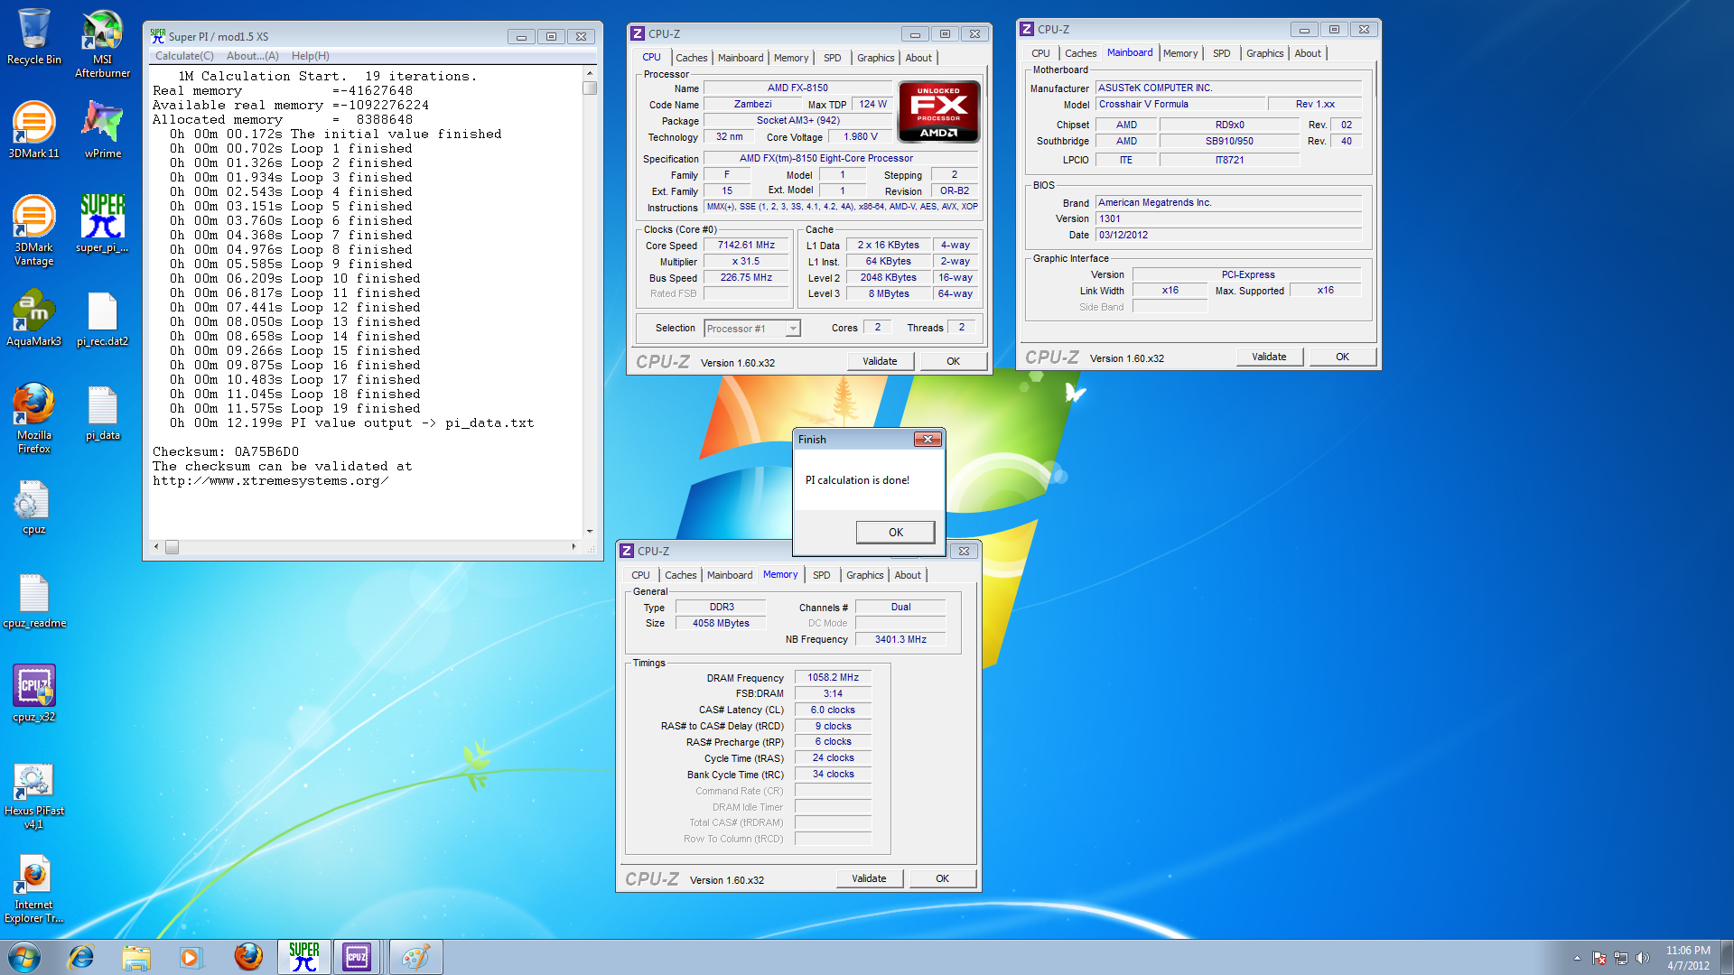This screenshot has width=1734, height=975.
Task: Close the Finish dialog with X
Action: click(x=928, y=440)
